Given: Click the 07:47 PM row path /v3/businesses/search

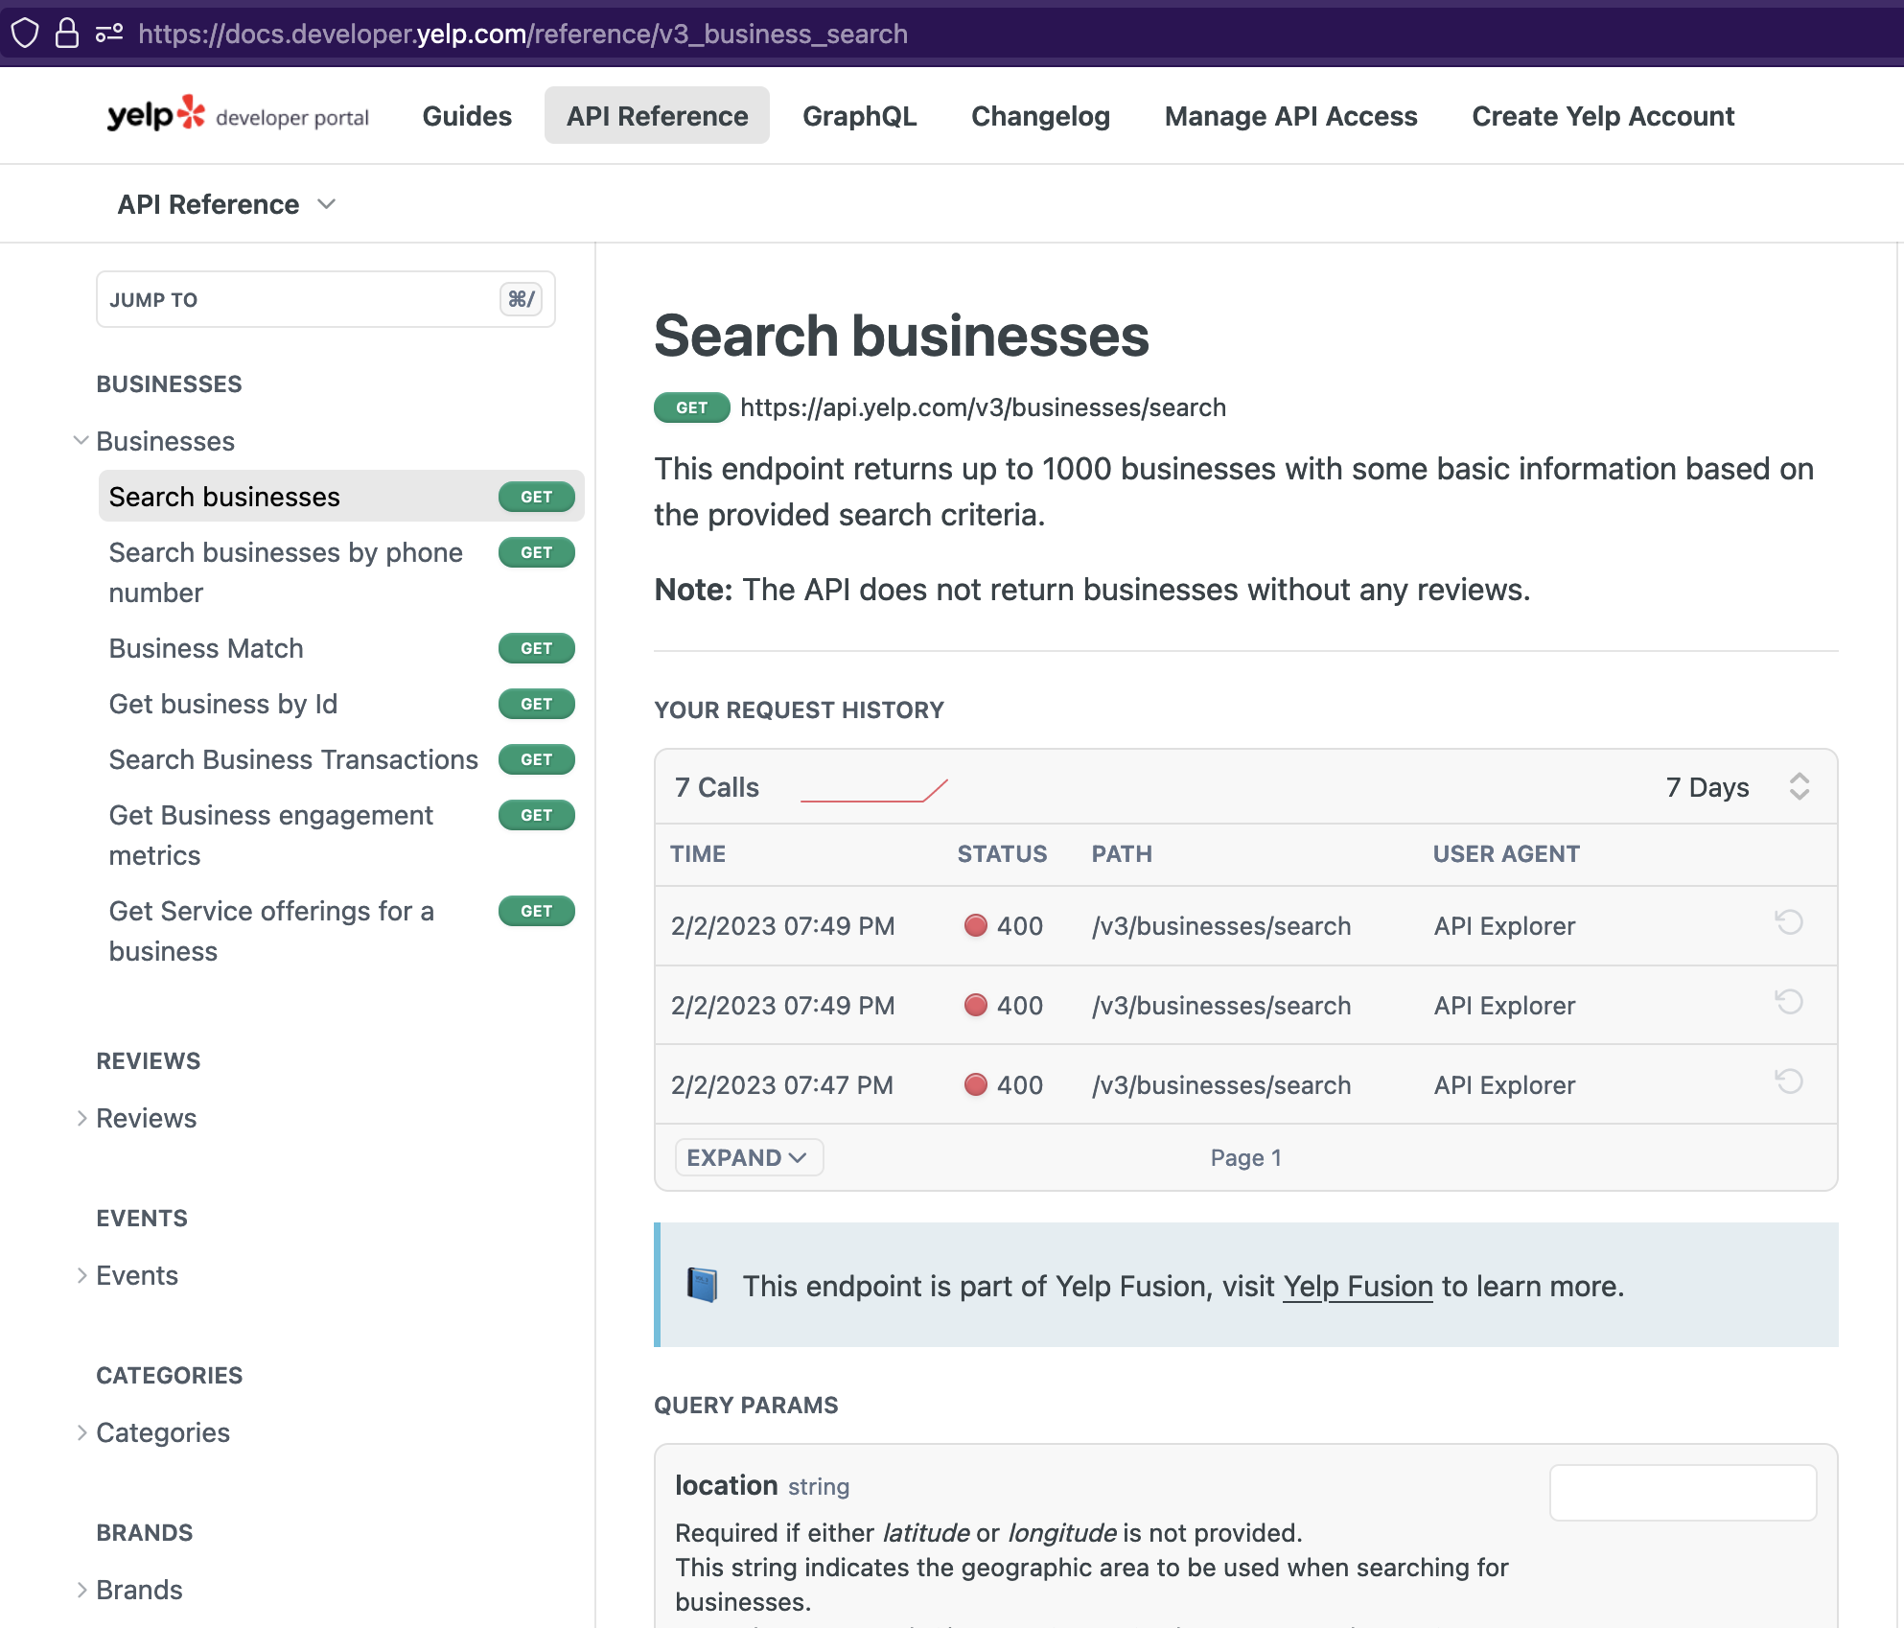Looking at the screenshot, I should click(x=1221, y=1084).
